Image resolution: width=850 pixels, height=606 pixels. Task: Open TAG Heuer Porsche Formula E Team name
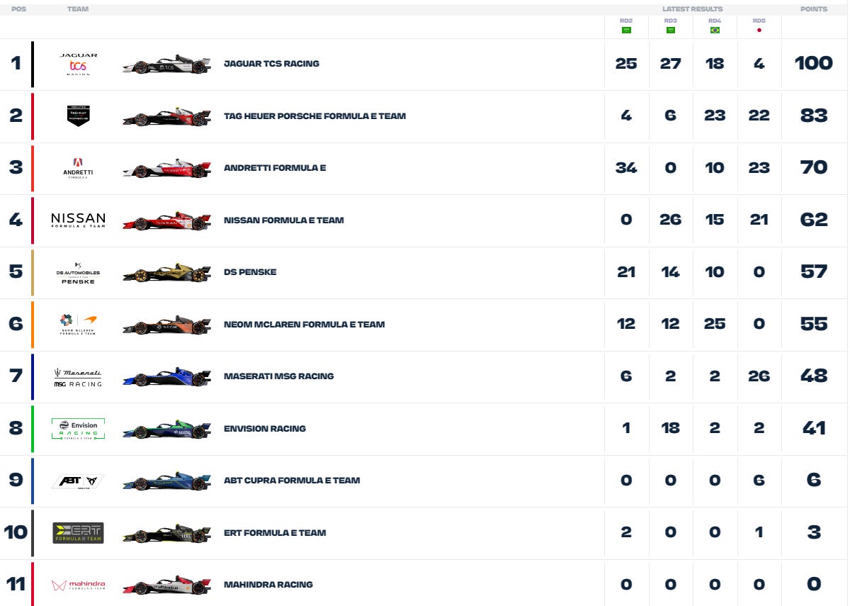(314, 116)
